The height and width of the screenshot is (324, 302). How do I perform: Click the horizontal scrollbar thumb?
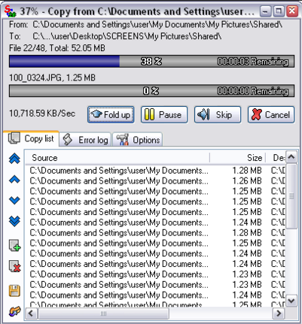(103, 313)
